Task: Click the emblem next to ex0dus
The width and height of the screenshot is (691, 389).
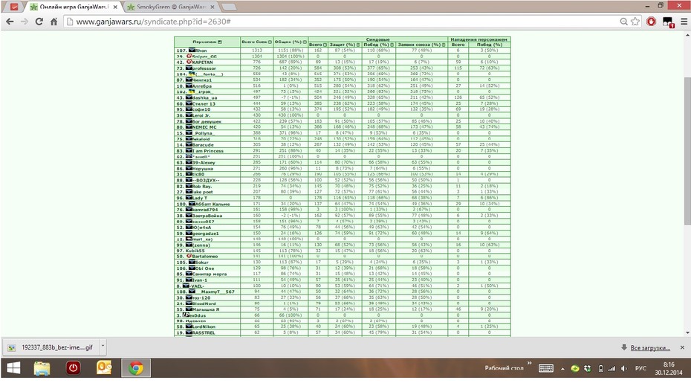Action: (186, 315)
